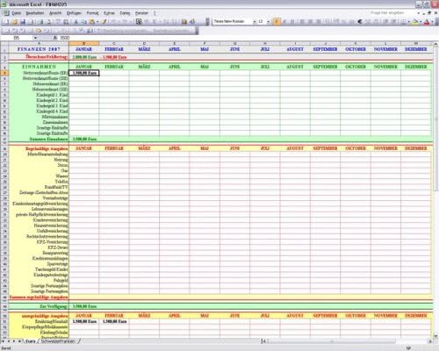Open the Datei menu
Screen dimensions: 439x351
pos(17,13)
